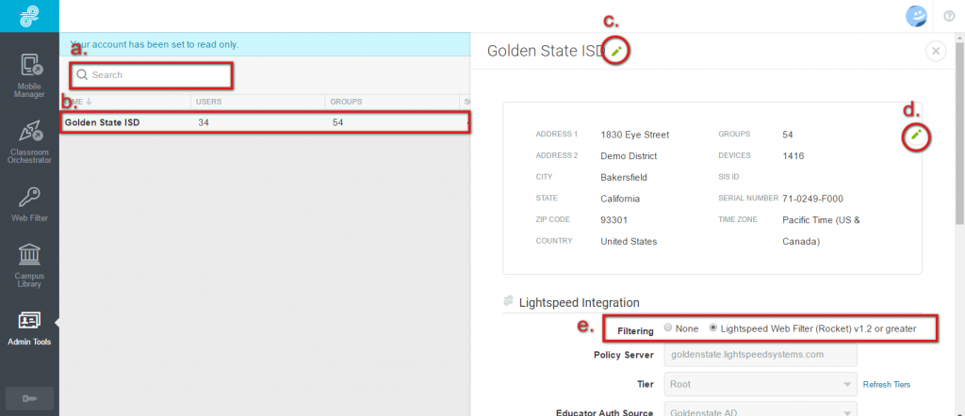Edit district details with green pencil in card
Viewport: 965px width, 416px height.
pyautogui.click(x=916, y=135)
